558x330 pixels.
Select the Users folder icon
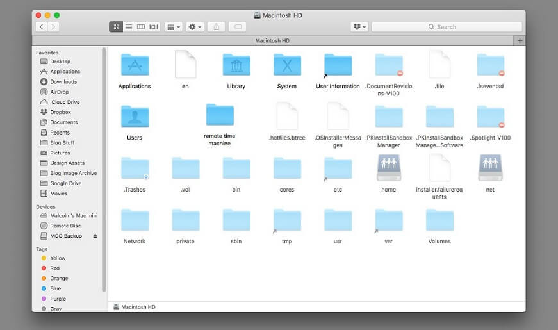point(135,117)
